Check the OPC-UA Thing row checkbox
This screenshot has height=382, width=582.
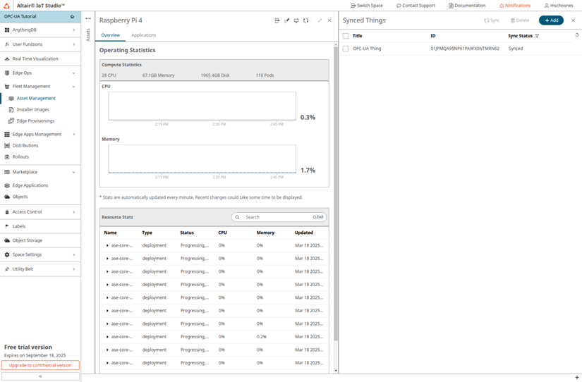click(x=346, y=49)
